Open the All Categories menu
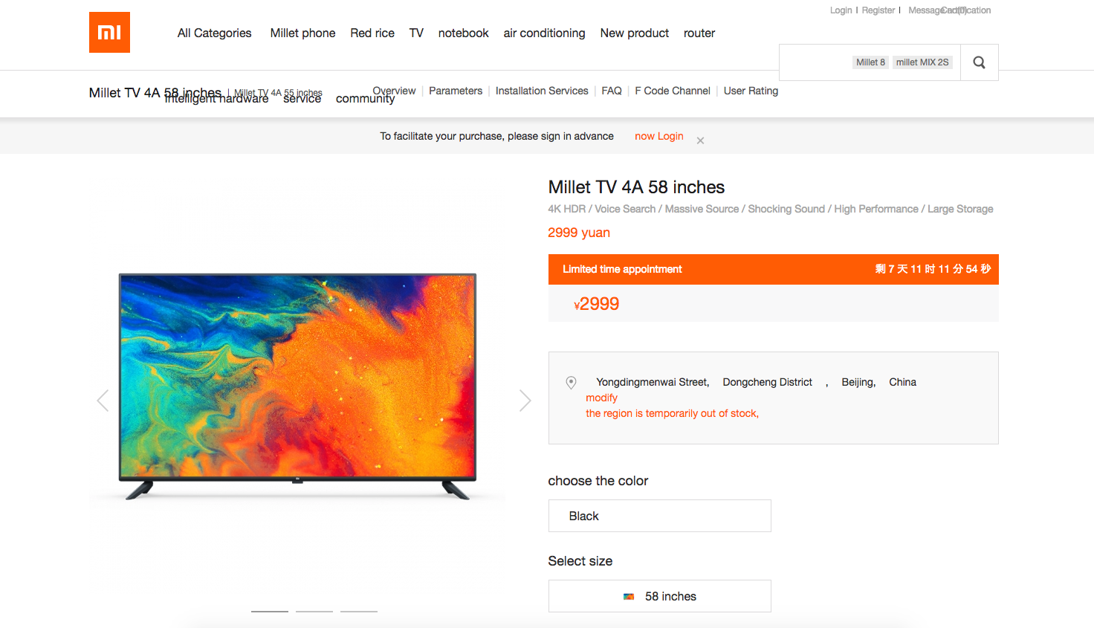 pos(214,33)
